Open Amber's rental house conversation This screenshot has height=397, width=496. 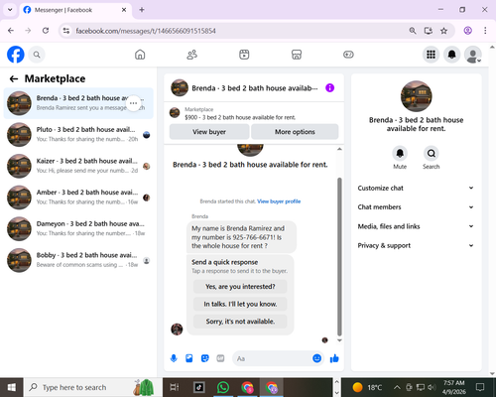click(78, 198)
